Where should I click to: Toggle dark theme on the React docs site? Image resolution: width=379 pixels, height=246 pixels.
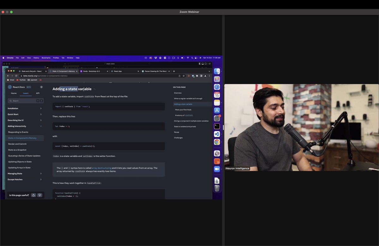click(x=41, y=87)
